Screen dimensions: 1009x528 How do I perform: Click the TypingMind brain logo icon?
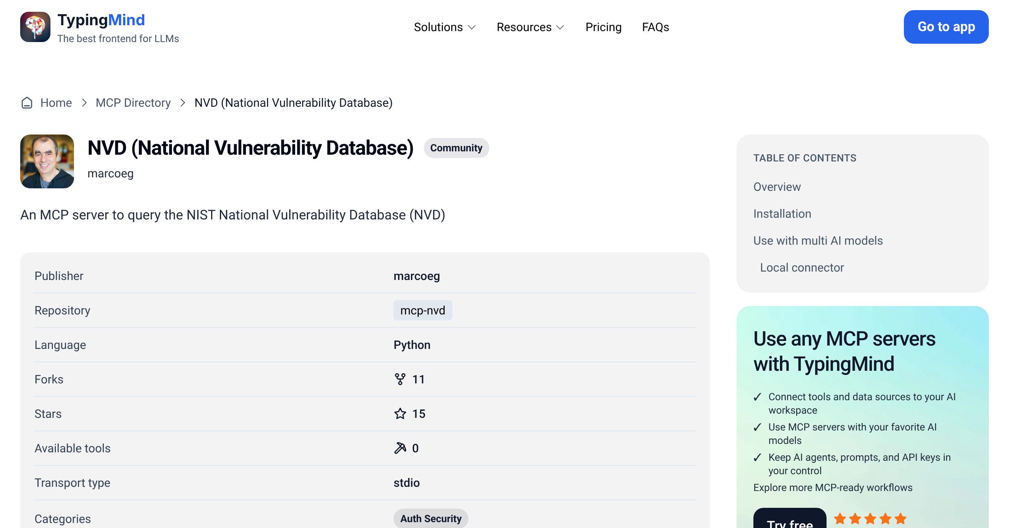pyautogui.click(x=35, y=27)
